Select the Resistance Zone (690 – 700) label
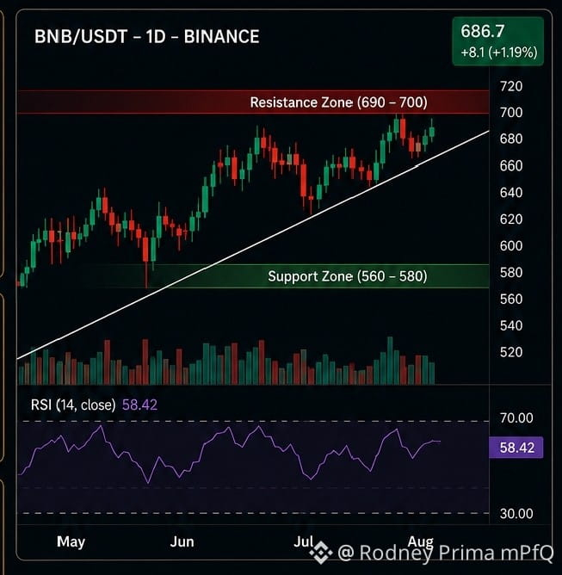 point(338,102)
